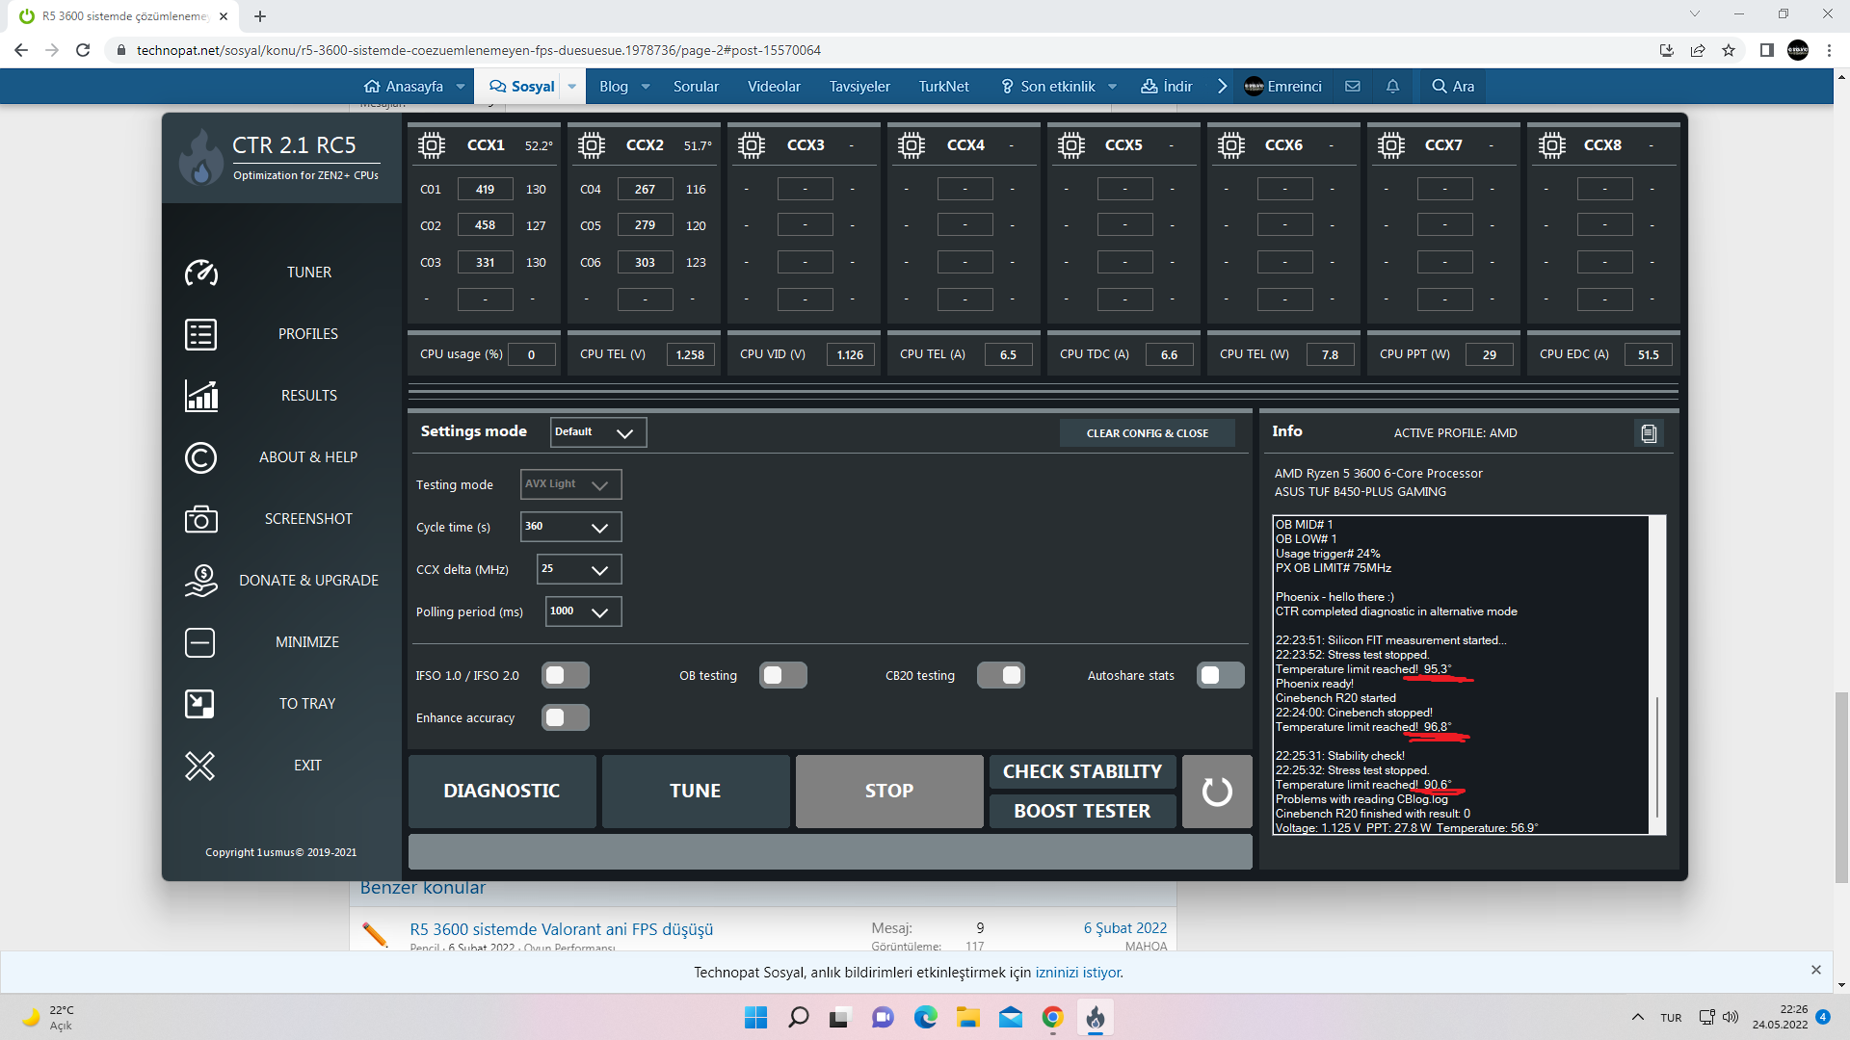The width and height of the screenshot is (1850, 1040).
Task: Toggle the CB20 testing switch
Action: (1000, 676)
